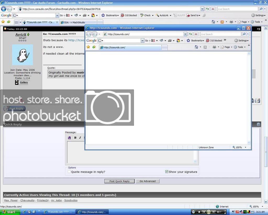Open Max_Power user link
The height and width of the screenshot is (215, 268).
click(11, 200)
